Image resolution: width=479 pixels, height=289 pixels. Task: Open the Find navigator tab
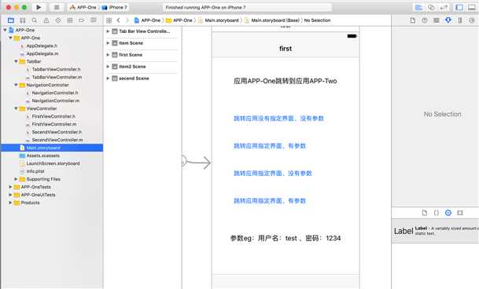tap(35, 20)
